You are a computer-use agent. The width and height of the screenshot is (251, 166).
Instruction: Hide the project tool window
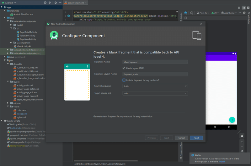click(x=60, y=3)
